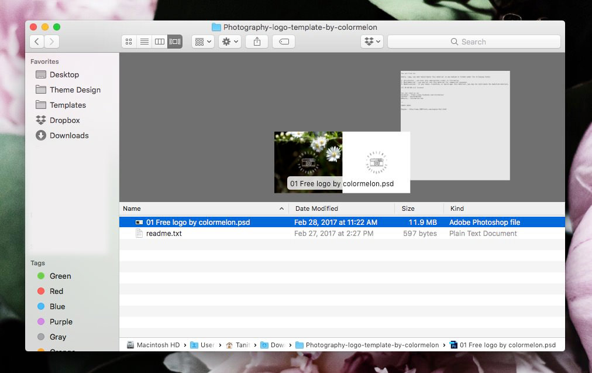Image resolution: width=592 pixels, height=373 pixels.
Task: Sort by the Size column header
Action: (x=408, y=208)
